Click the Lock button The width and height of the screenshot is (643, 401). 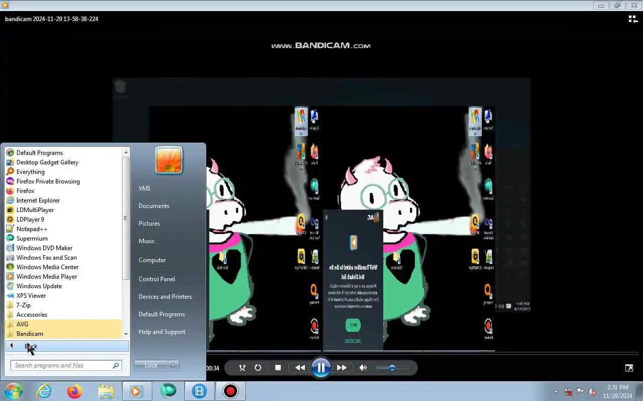(x=151, y=365)
